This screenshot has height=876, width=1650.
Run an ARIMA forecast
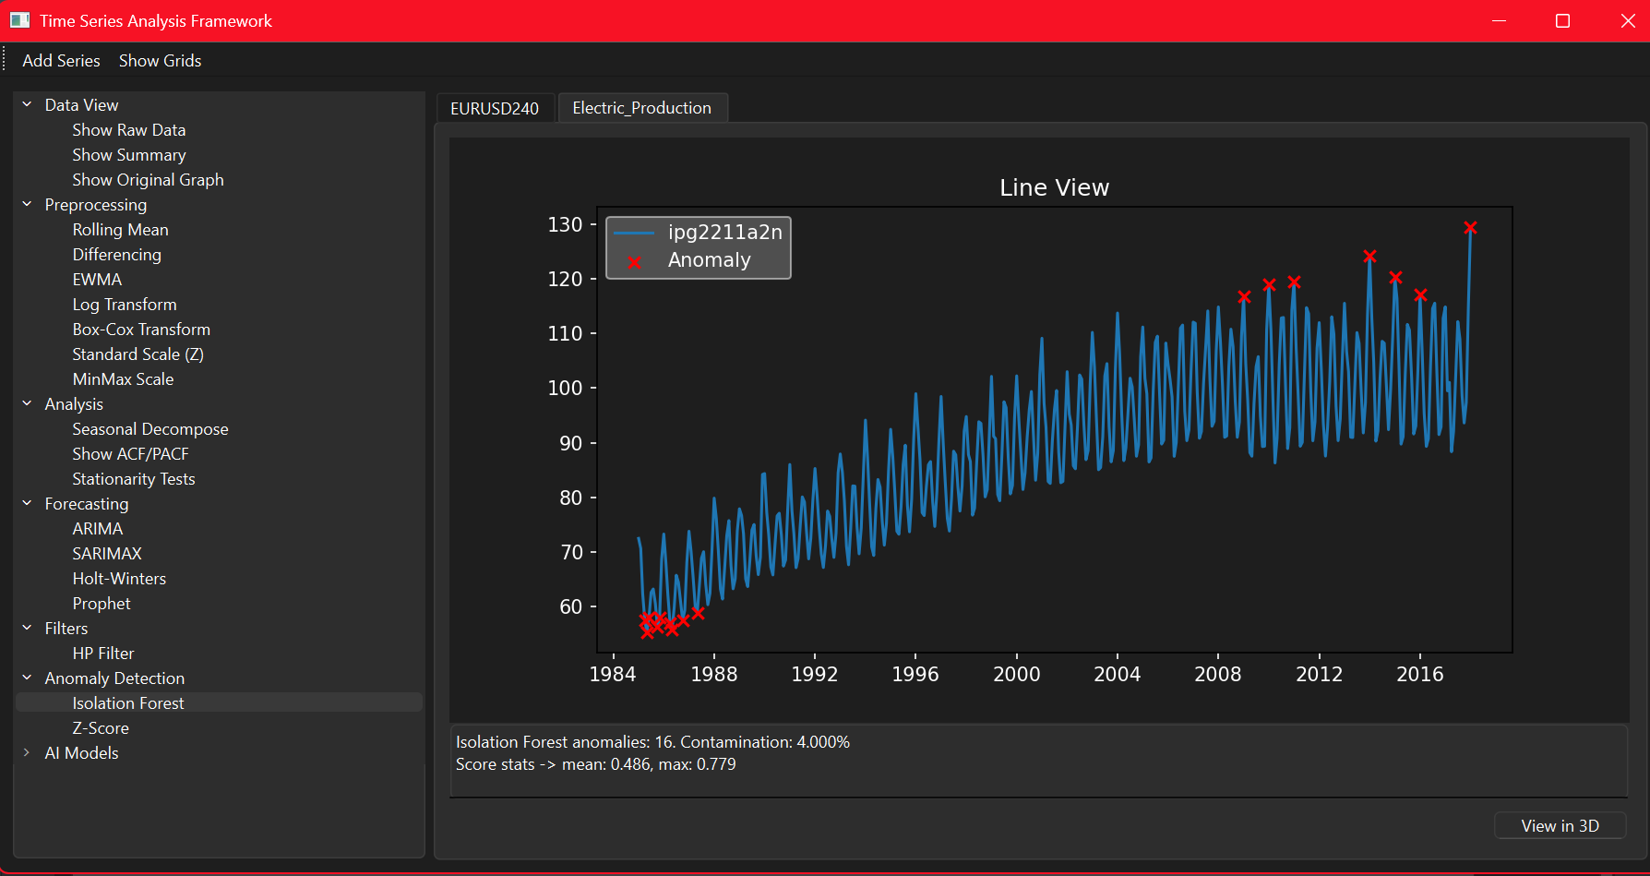click(97, 528)
